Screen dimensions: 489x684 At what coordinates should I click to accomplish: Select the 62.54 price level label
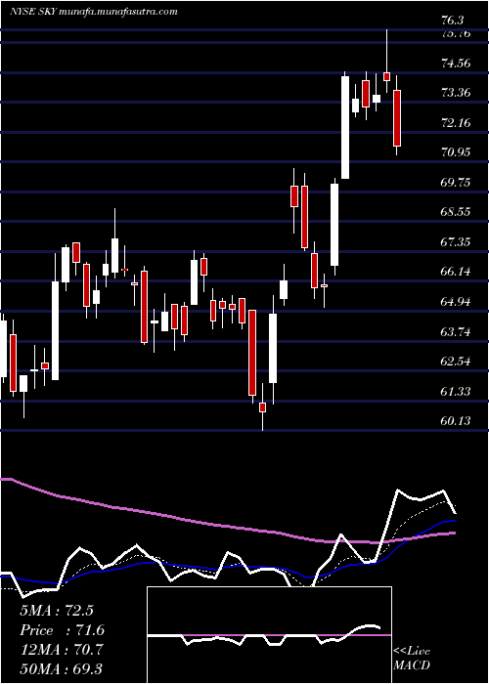[x=456, y=362]
